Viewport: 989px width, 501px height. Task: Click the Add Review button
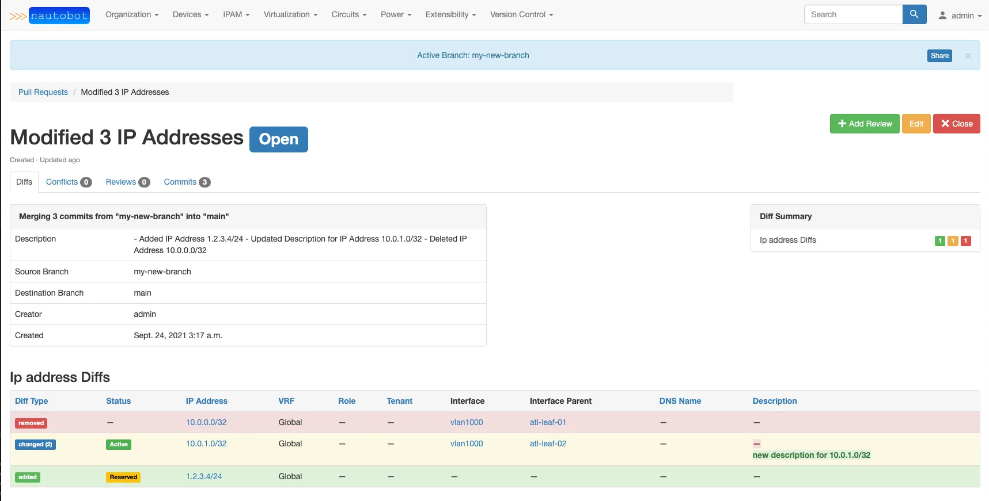pos(864,124)
